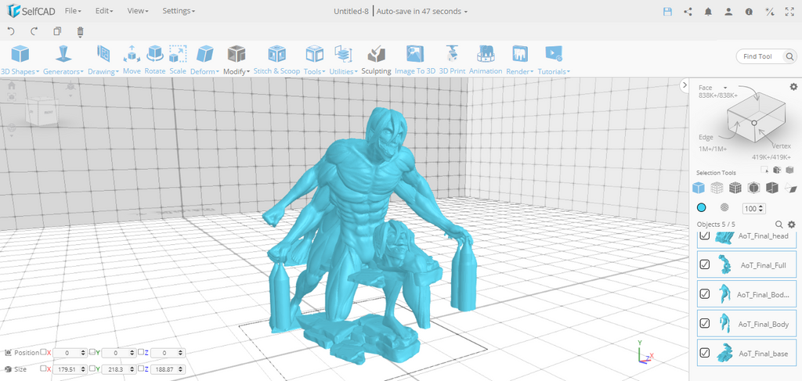This screenshot has width=802, height=381.
Task: Select the Scale tool
Action: (178, 54)
